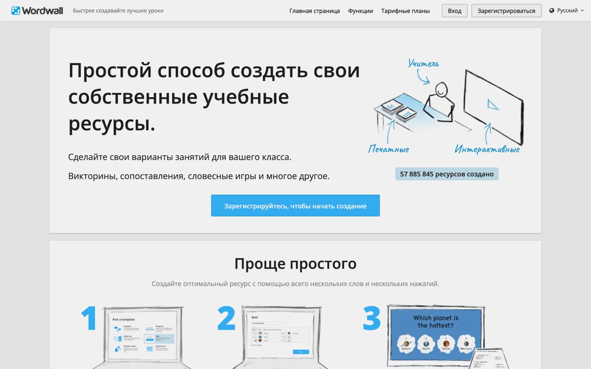Click Зарегистрируйтесь, чтобы начать создание button
The height and width of the screenshot is (369, 591).
point(295,206)
